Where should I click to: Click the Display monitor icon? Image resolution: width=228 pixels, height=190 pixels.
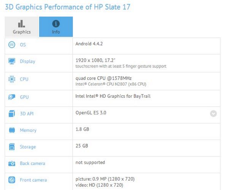coord(11,61)
